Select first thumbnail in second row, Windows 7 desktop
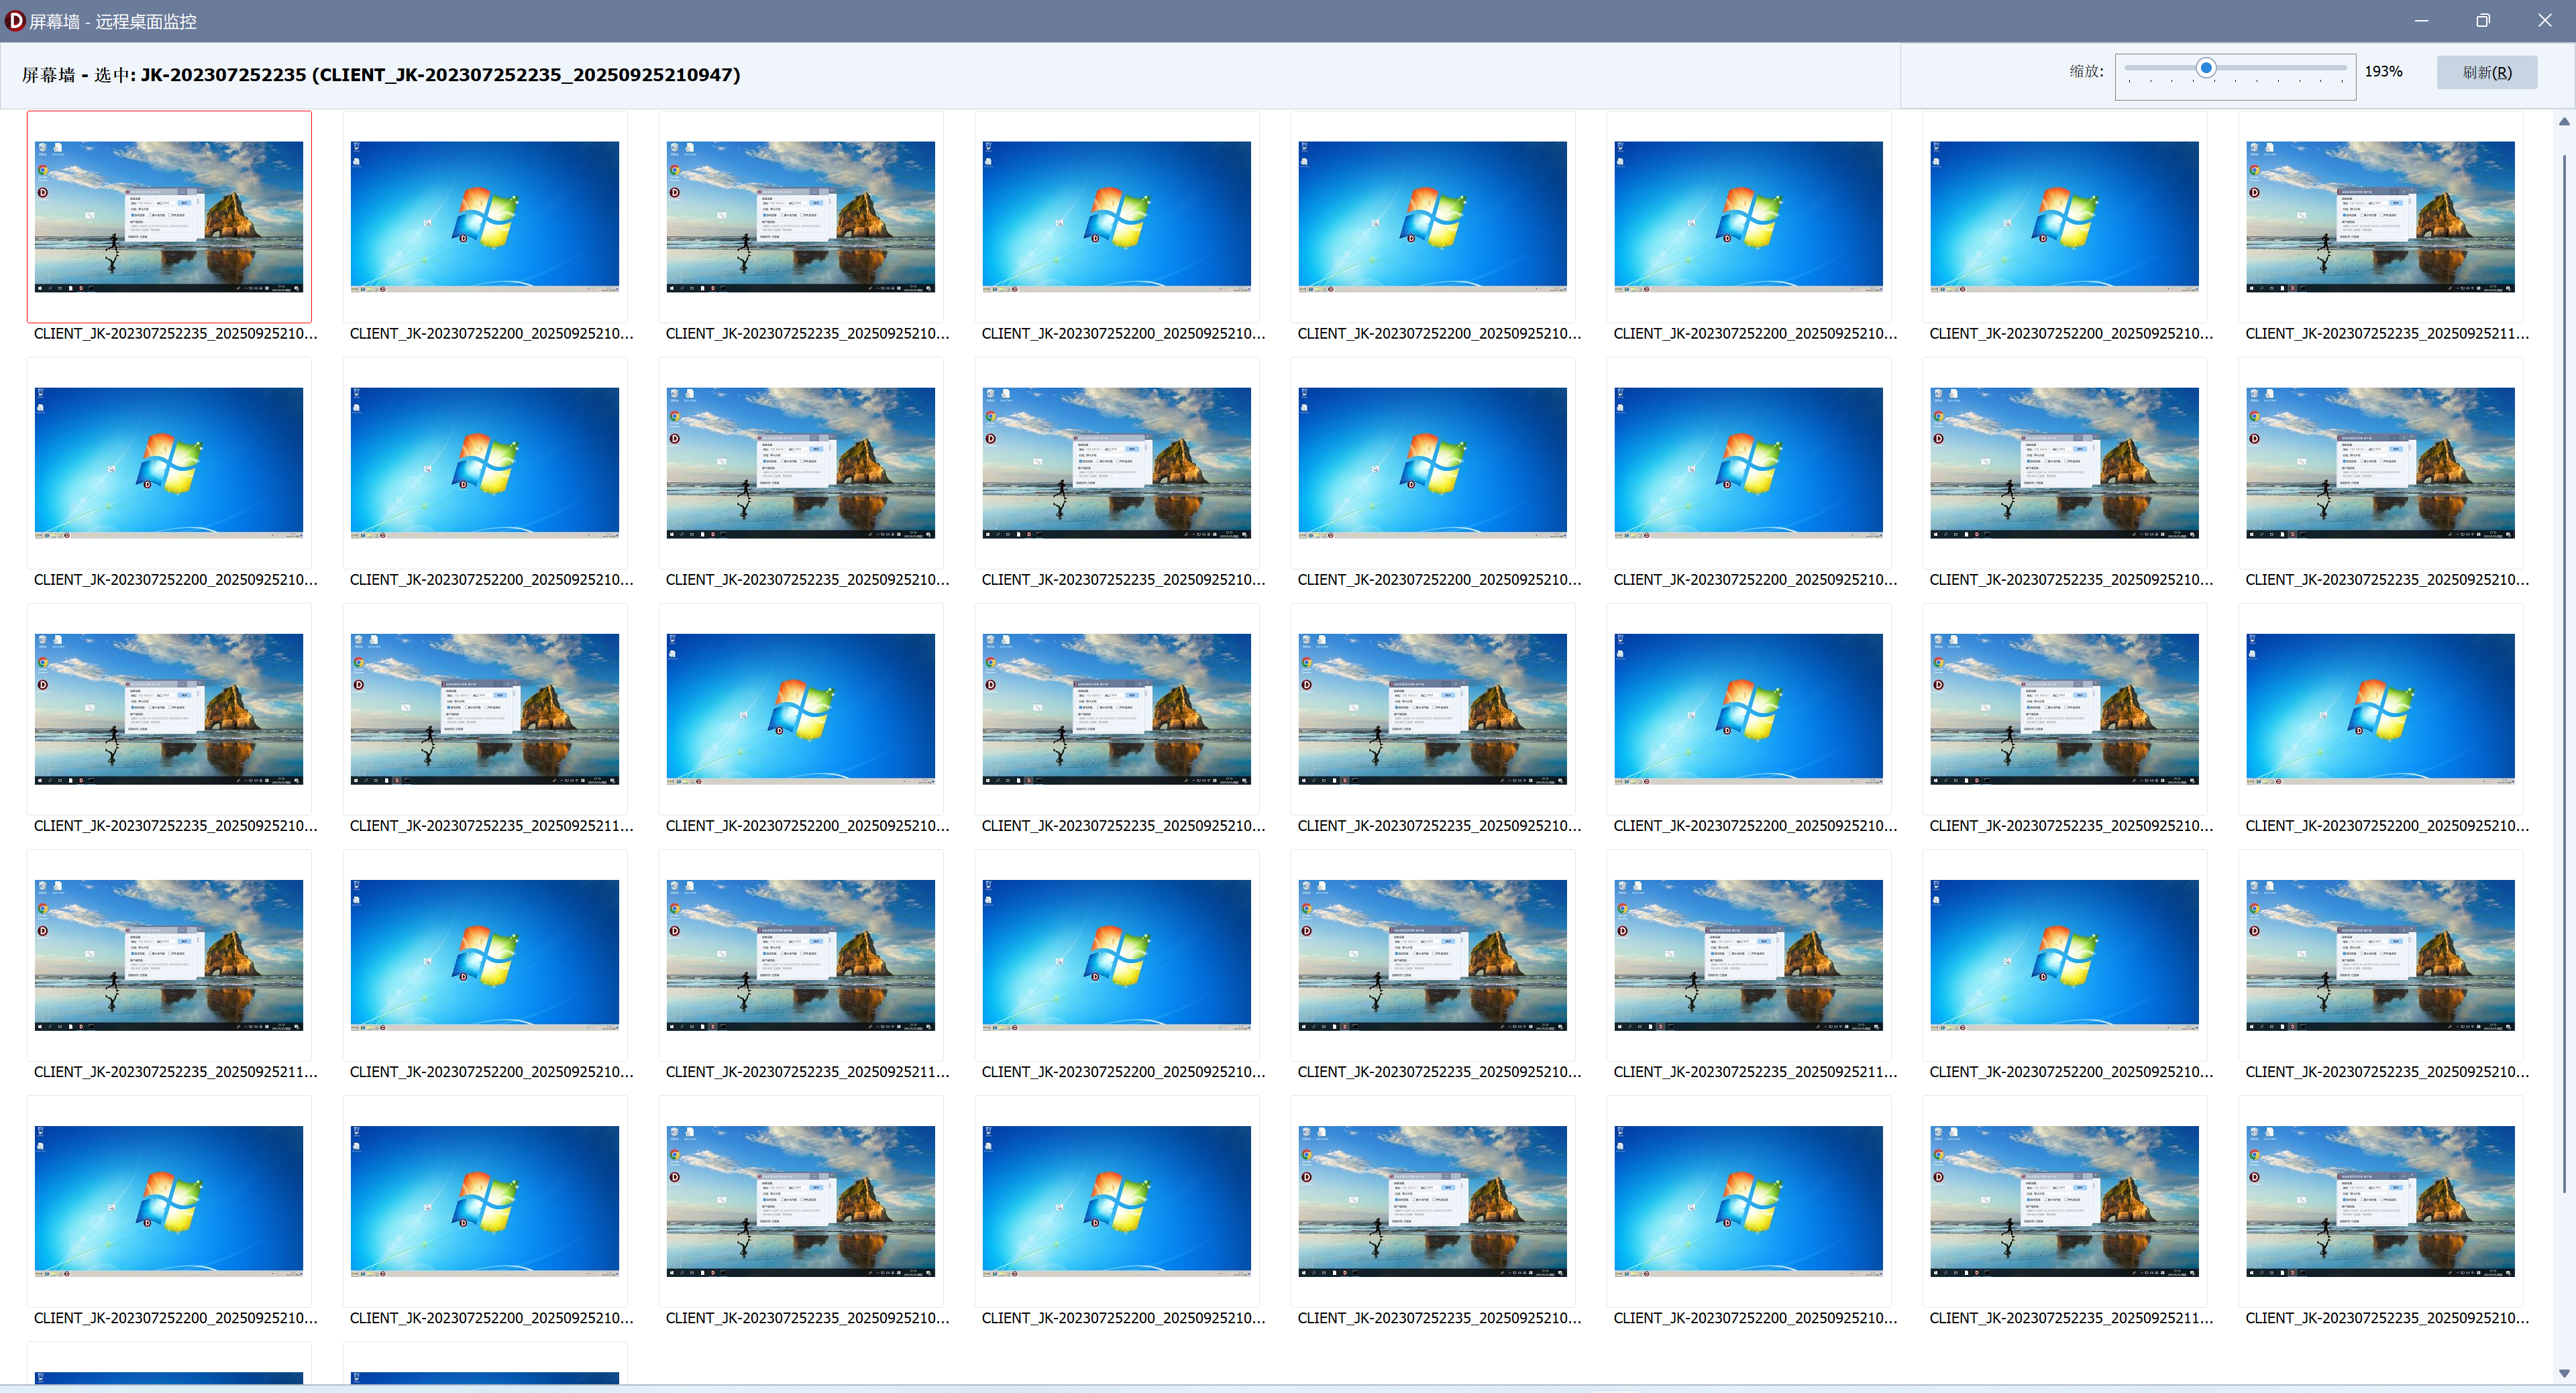This screenshot has height=1393, width=2576. click(169, 462)
